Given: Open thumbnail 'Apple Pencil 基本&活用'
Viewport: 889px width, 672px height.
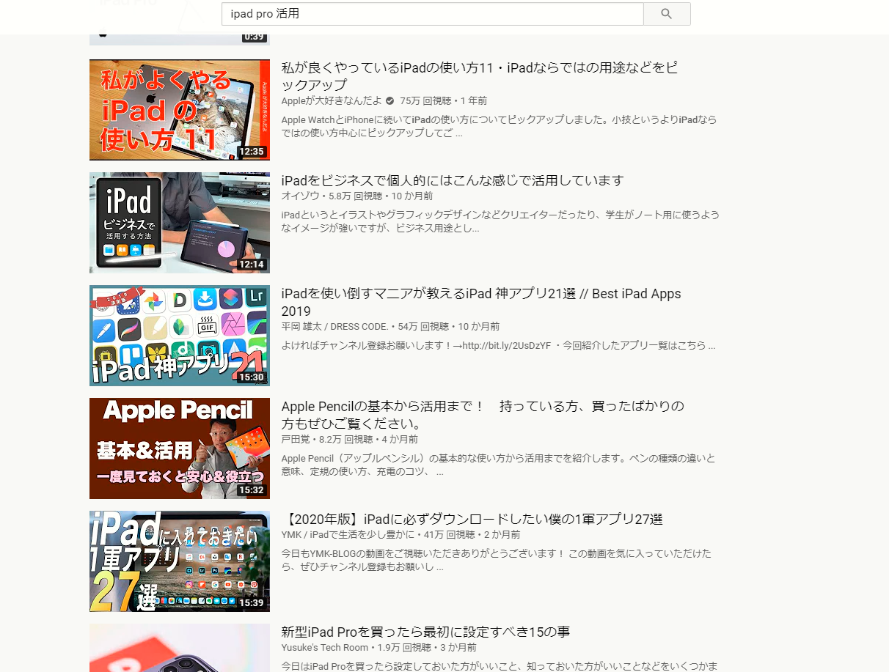Looking at the screenshot, I should pos(180,448).
